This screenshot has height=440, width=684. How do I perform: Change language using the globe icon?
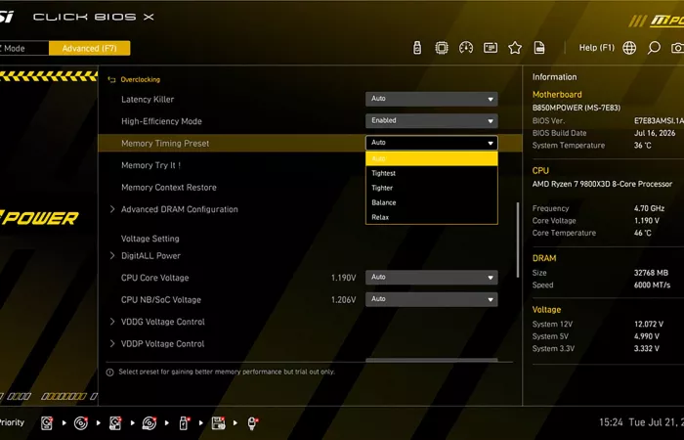[x=629, y=48]
